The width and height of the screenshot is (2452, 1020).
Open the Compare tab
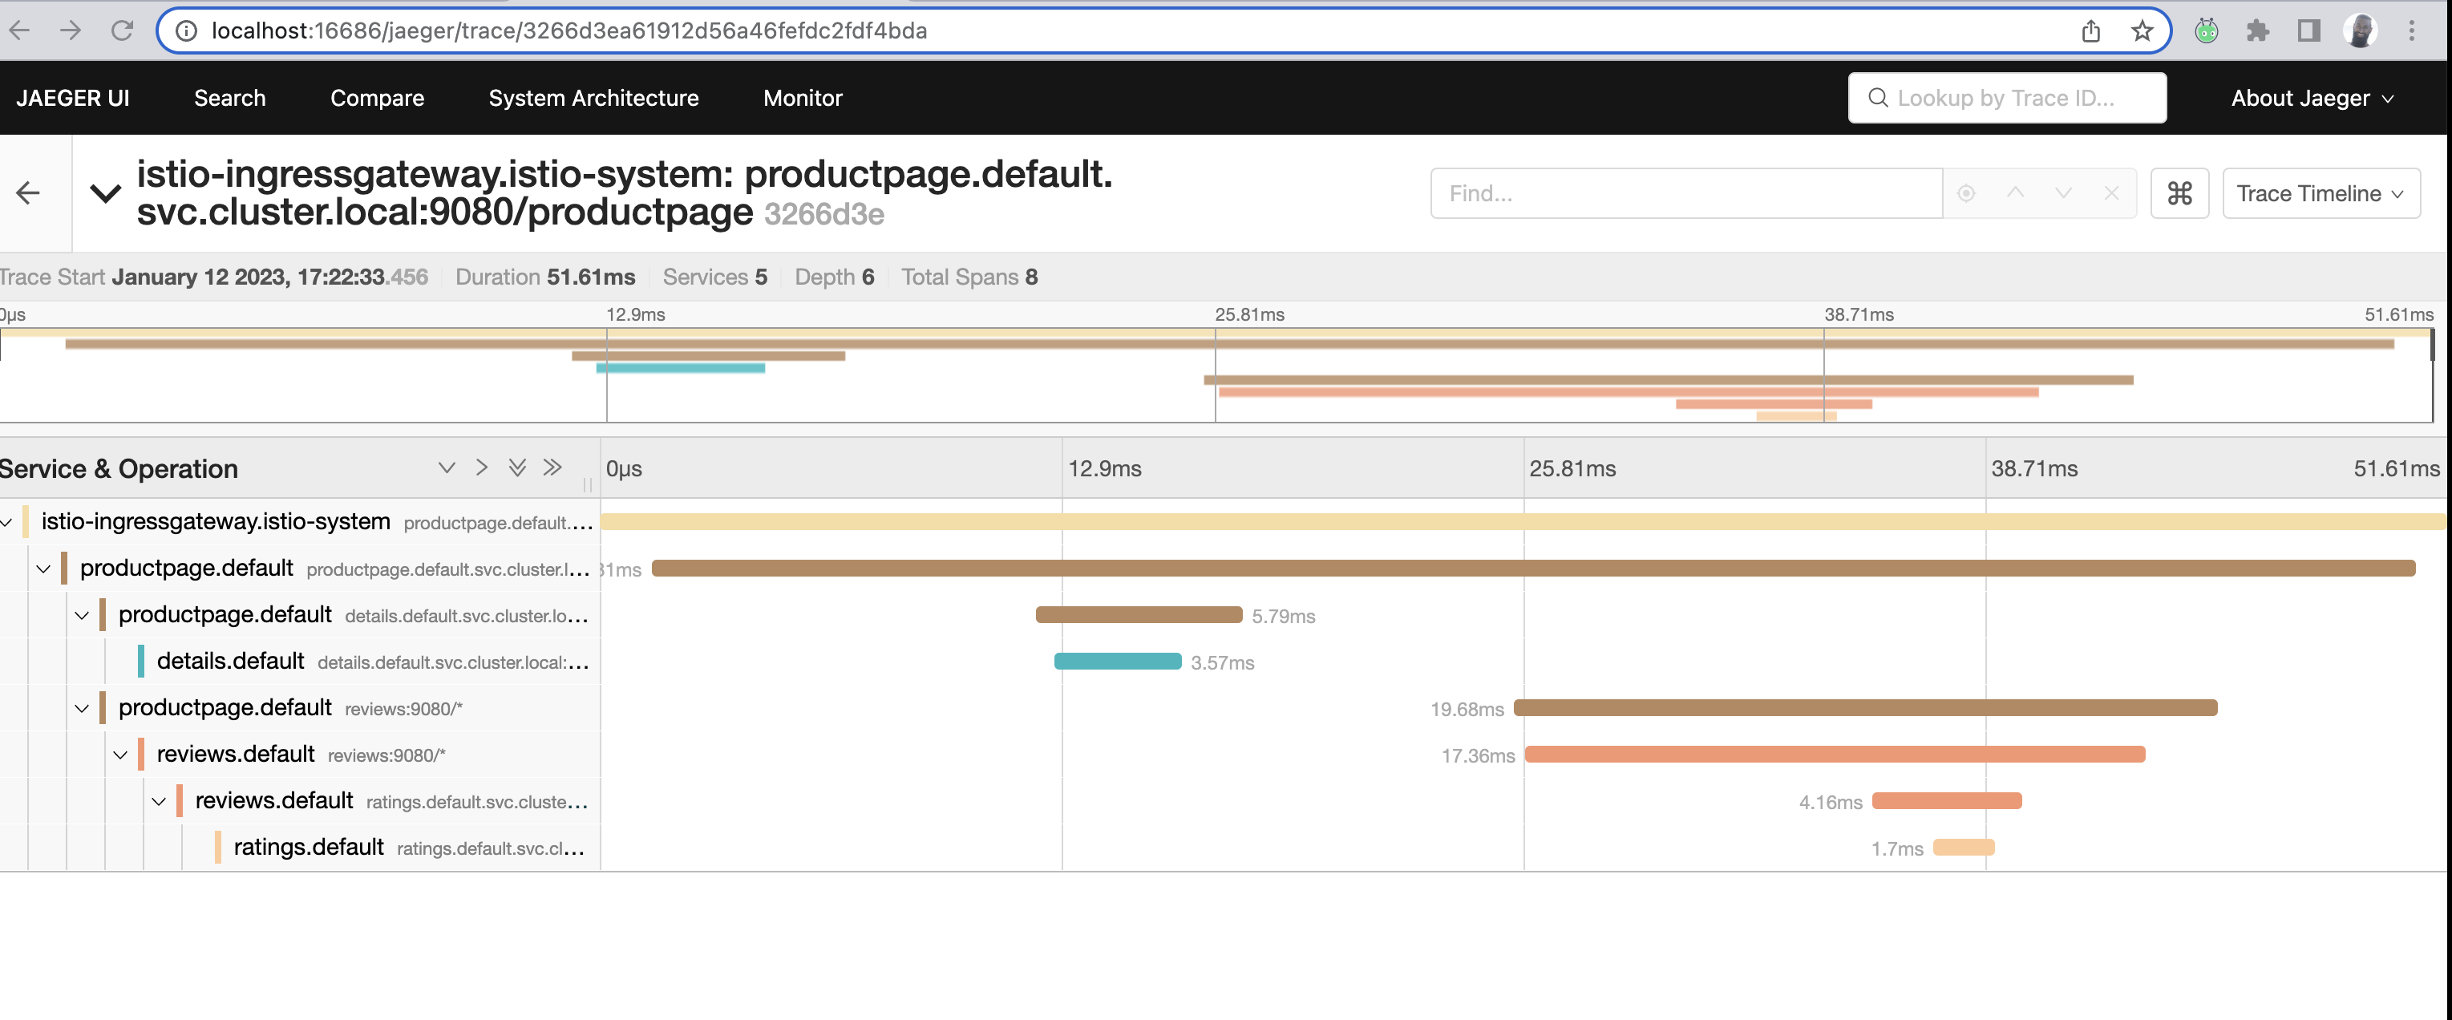377,98
